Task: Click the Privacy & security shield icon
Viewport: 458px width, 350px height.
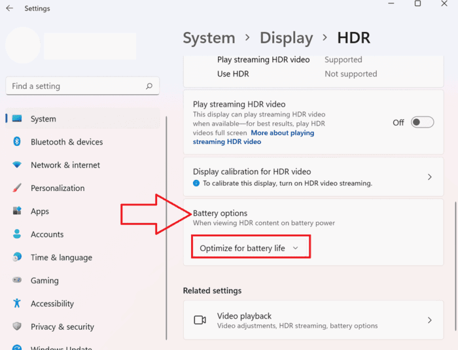Action: click(x=17, y=326)
